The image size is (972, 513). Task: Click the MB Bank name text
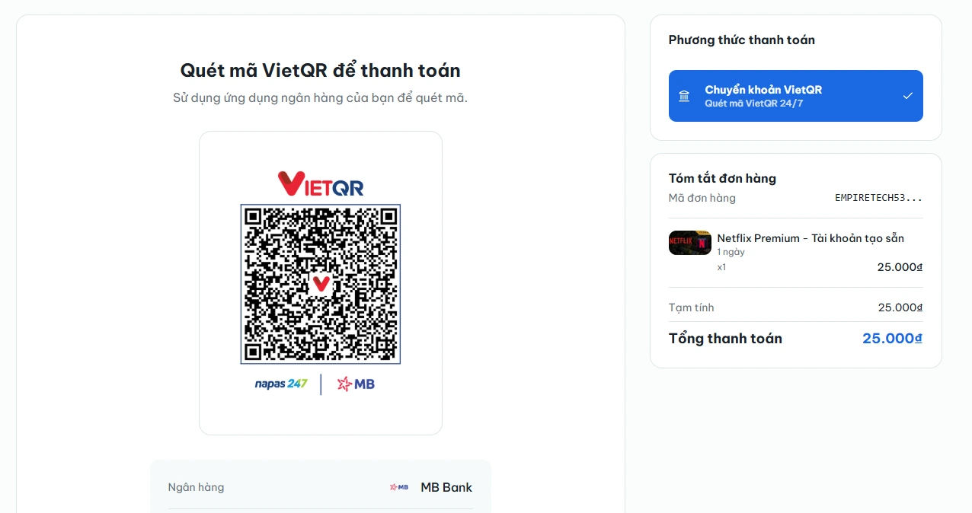point(446,487)
